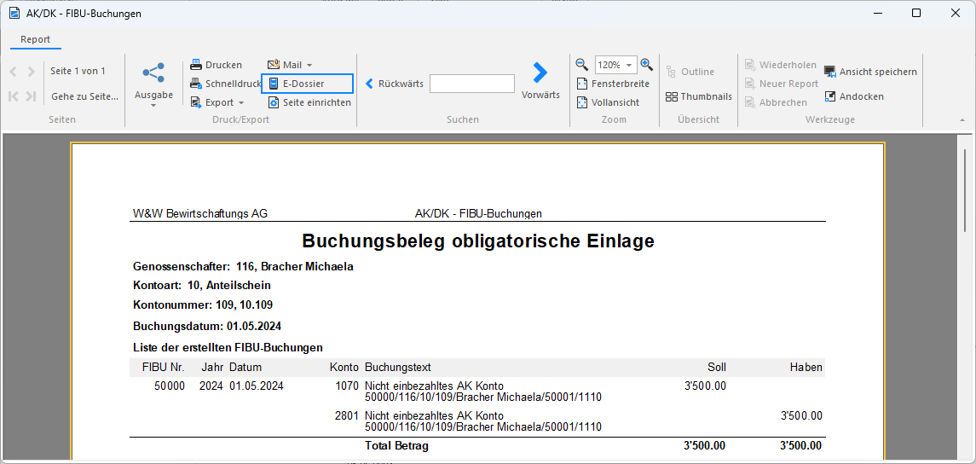Screen dimensions: 976x464
Task: Click Ansicht speichern
Action: point(870,72)
